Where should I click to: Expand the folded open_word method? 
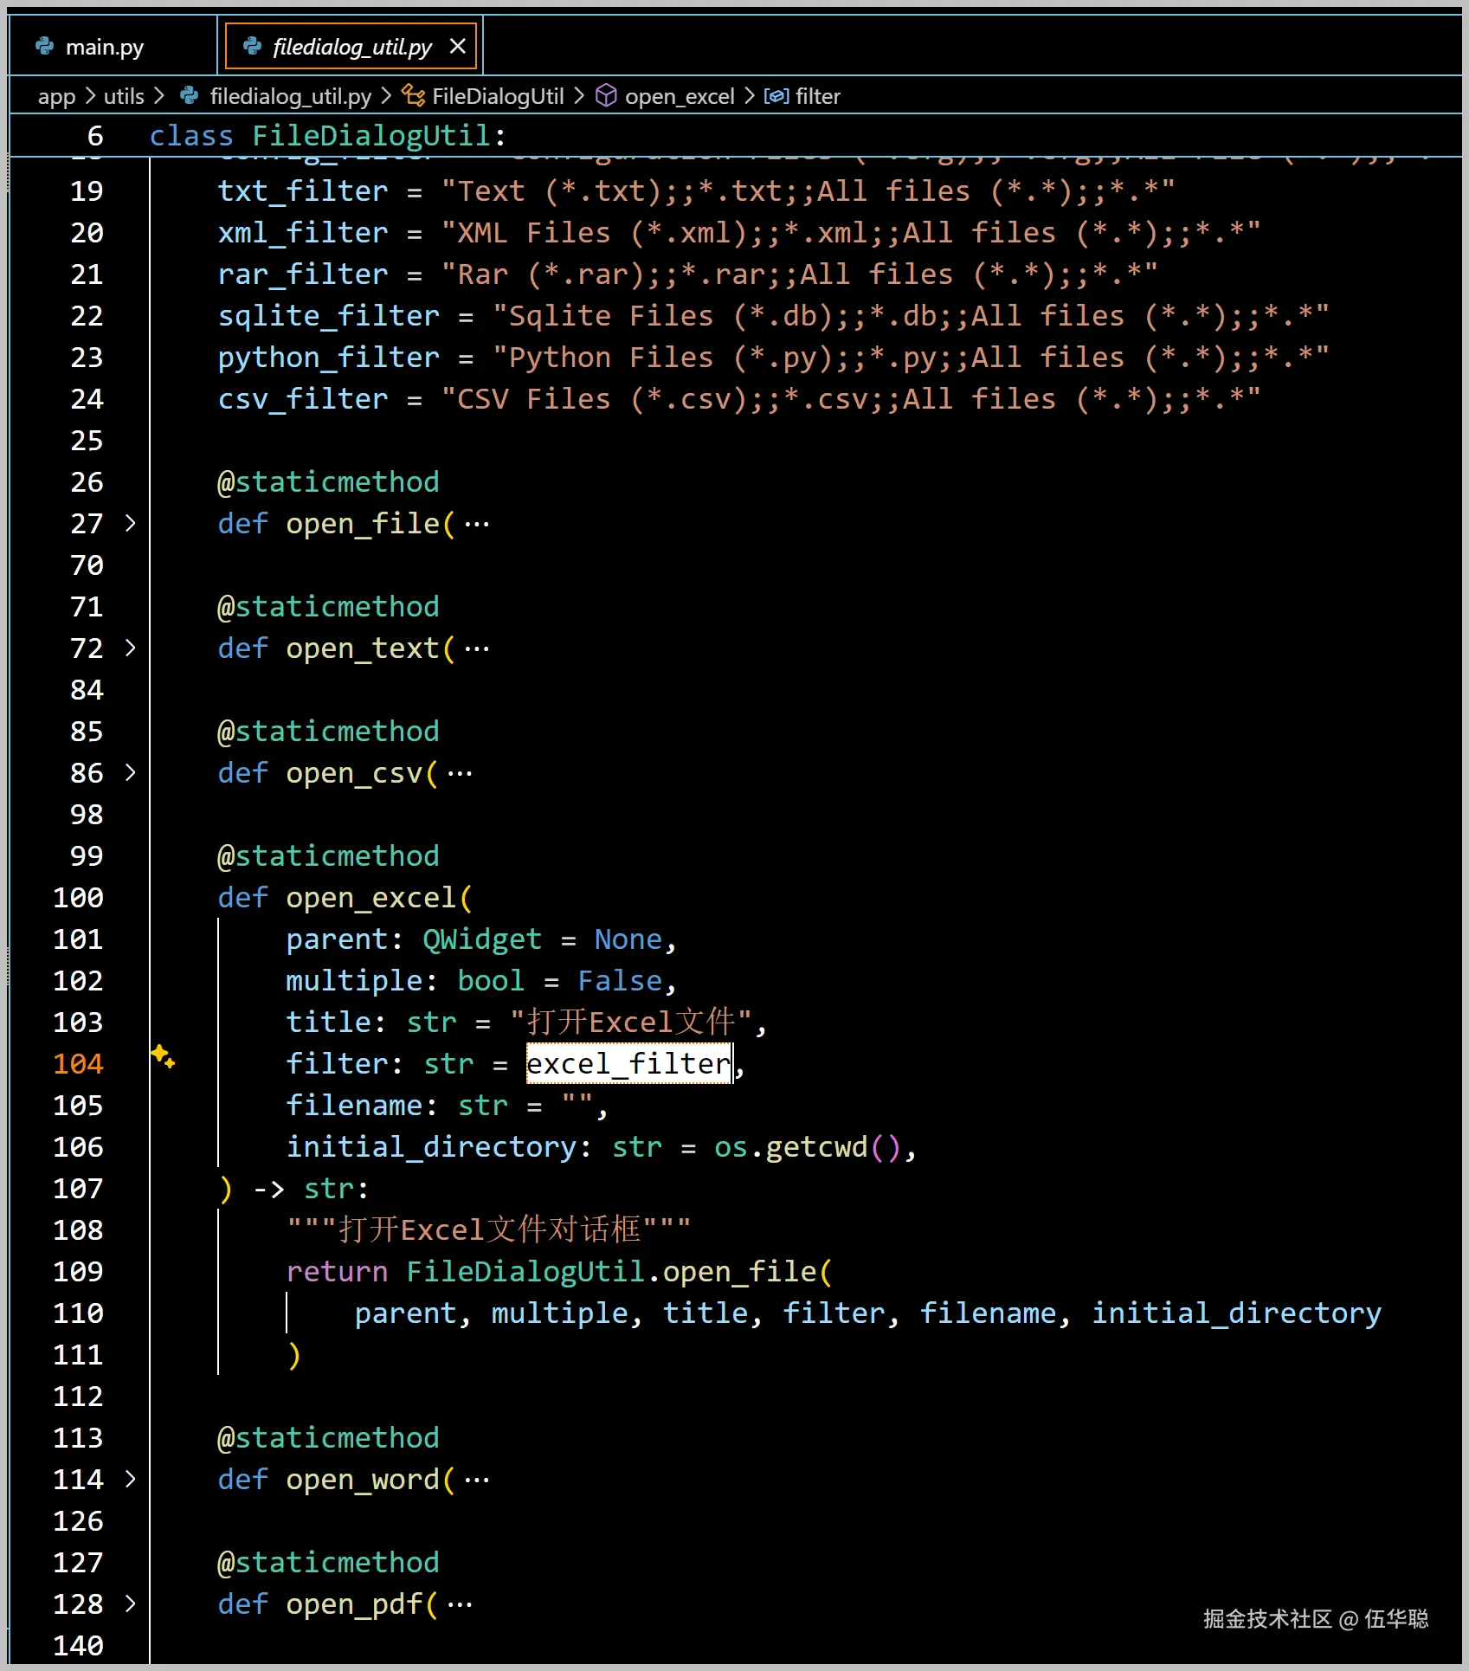130,1479
